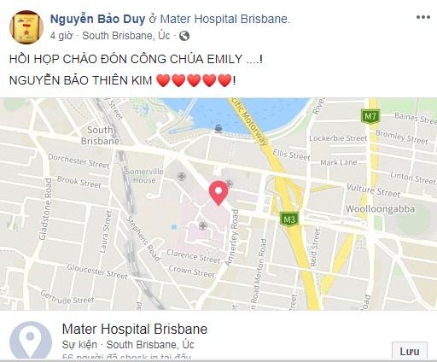The width and height of the screenshot is (437, 362).
Task: Open Mater Hospital Brisbane place card title
Action: tap(135, 329)
